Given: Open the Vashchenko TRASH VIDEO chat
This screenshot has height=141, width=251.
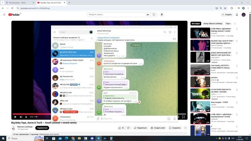Looking at the screenshot, I should [x=73, y=62].
